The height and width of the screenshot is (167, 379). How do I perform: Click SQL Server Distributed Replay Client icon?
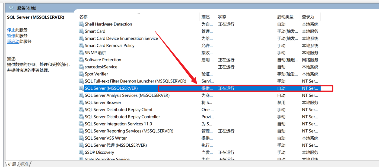pos(81,110)
